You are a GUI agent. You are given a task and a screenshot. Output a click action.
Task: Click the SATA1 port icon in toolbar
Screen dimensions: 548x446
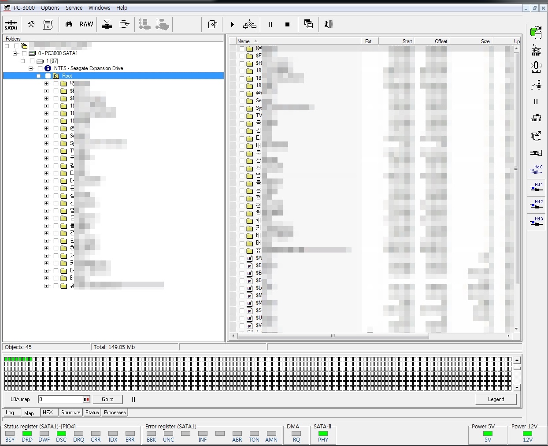pyautogui.click(x=11, y=24)
